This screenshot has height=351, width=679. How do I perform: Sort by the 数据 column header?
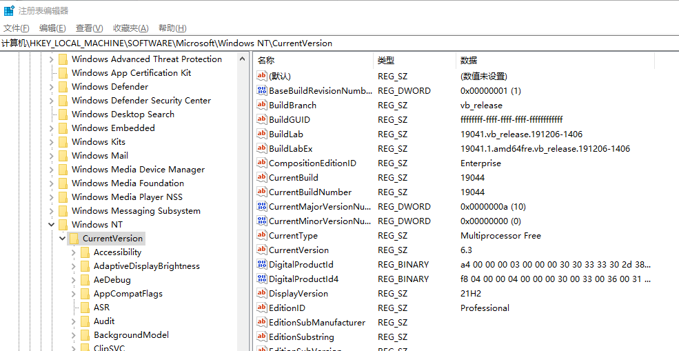coord(555,61)
